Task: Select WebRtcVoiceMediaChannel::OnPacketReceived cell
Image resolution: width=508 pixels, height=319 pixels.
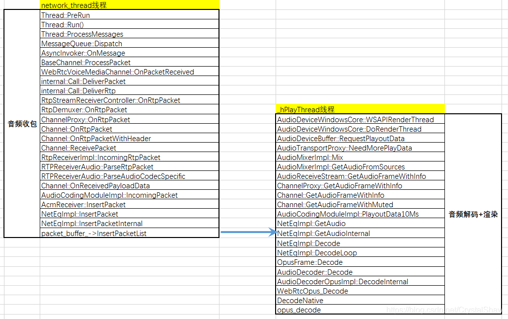Action: (x=129, y=72)
